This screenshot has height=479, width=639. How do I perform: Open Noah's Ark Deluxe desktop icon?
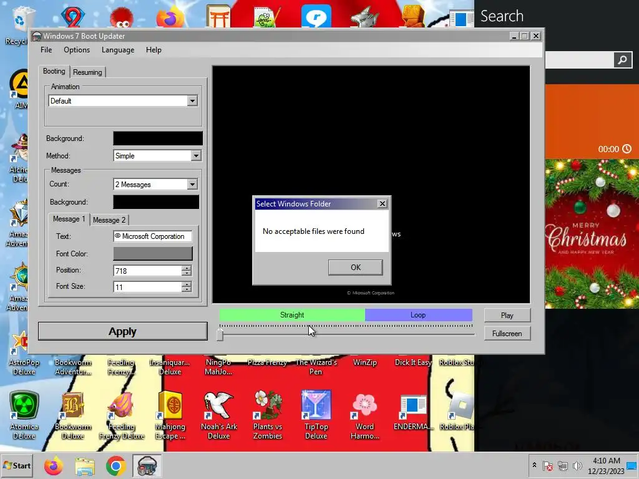coord(219,415)
